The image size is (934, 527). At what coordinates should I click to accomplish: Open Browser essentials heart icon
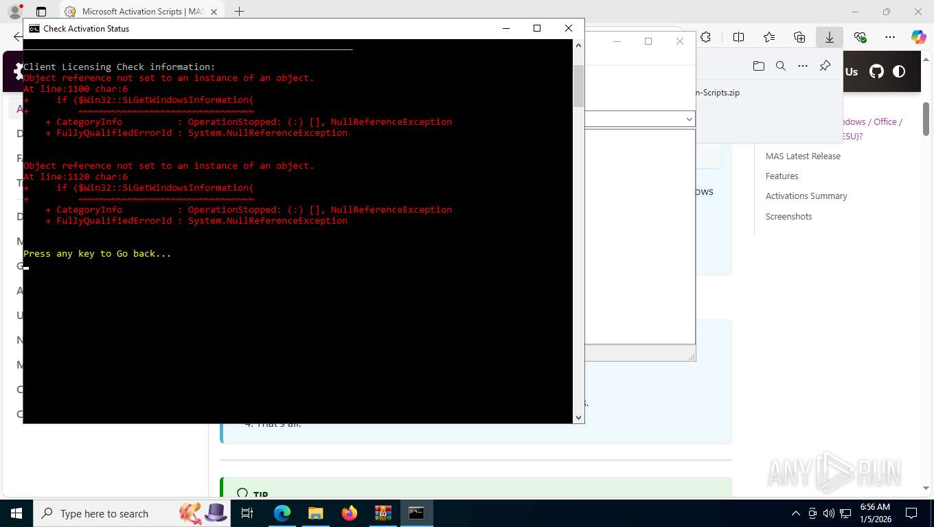(860, 37)
